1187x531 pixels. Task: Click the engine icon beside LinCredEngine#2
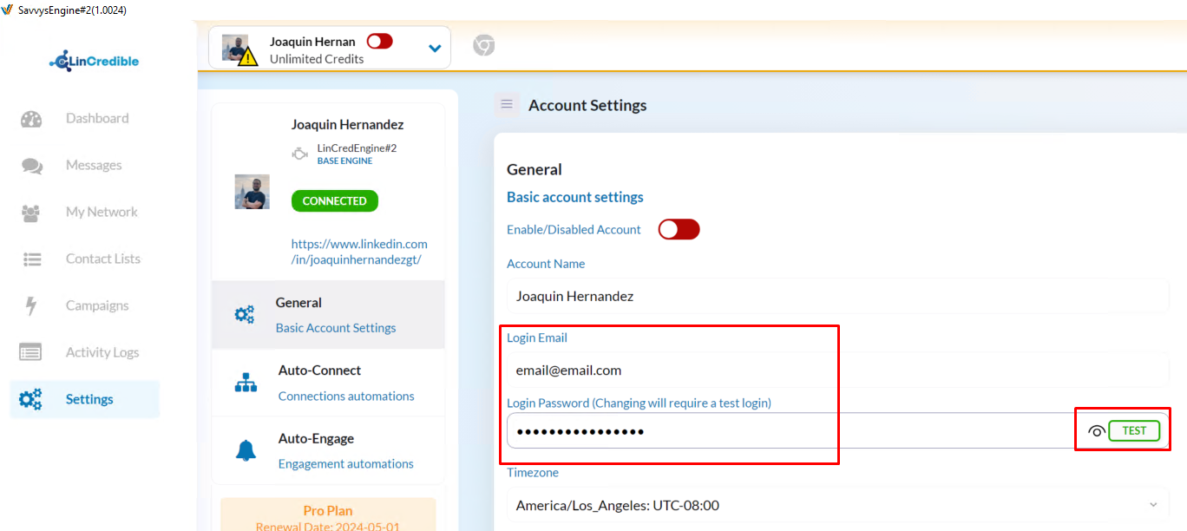pos(300,154)
